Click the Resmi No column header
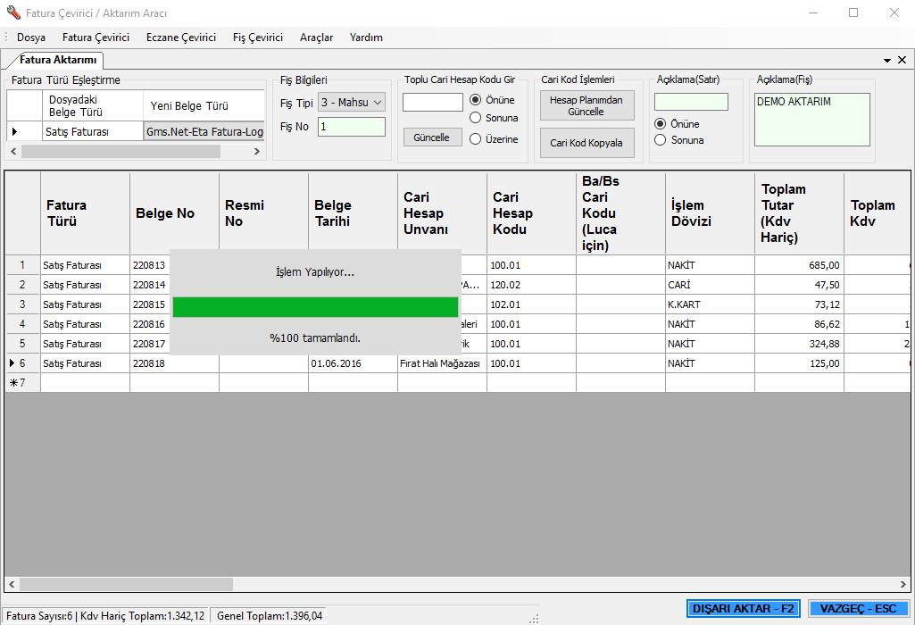Screen dimensions: 915x625 pyautogui.click(x=263, y=213)
